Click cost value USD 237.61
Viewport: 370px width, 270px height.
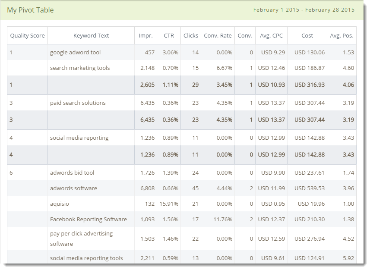[310, 173]
